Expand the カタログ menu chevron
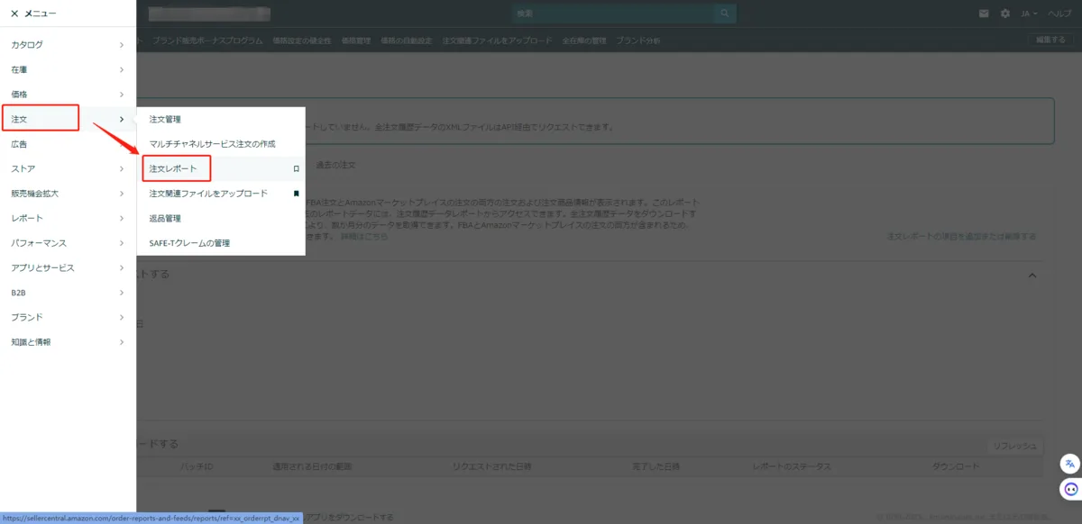 point(122,45)
